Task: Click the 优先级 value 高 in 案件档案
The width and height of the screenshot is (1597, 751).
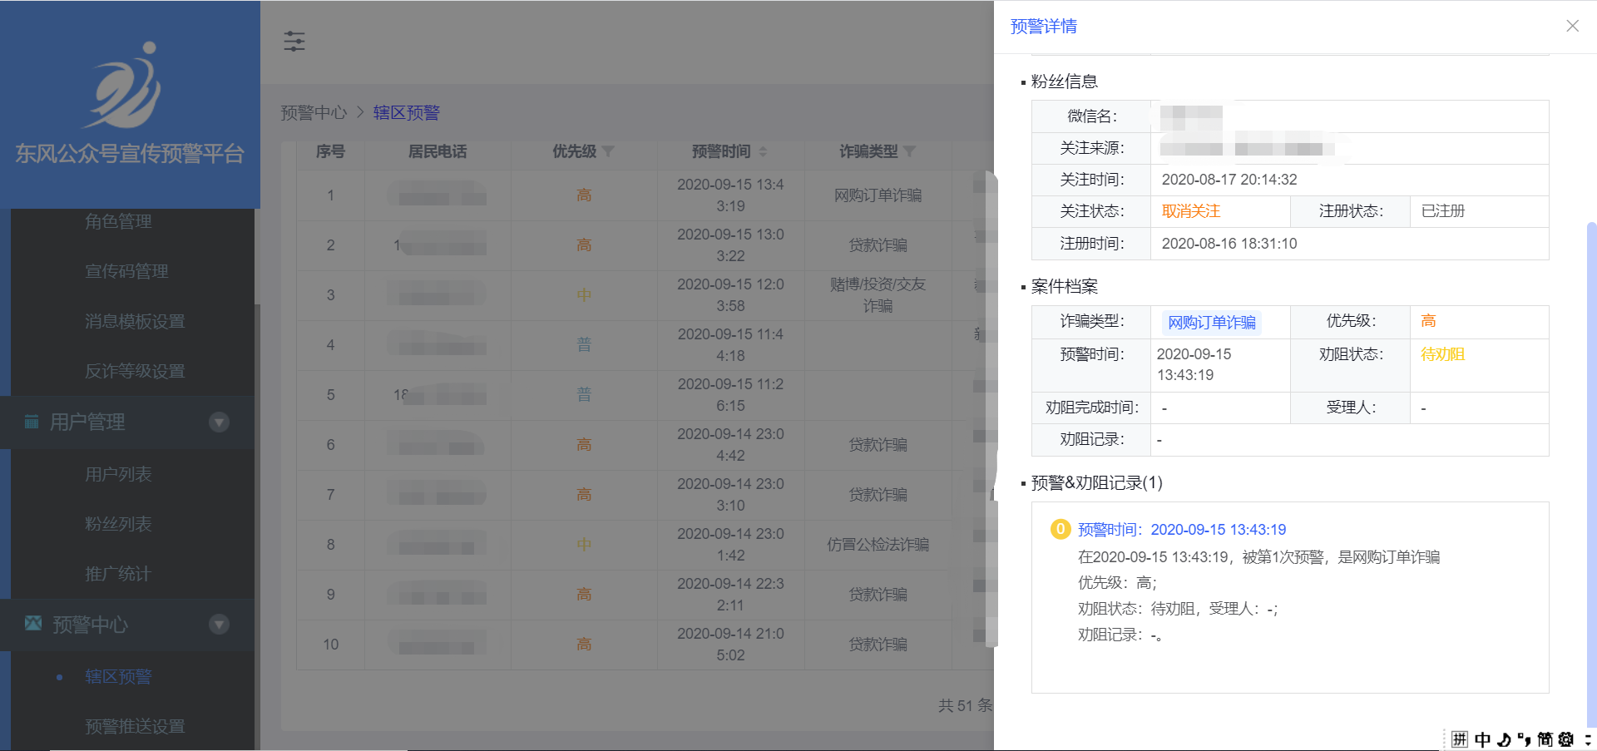Action: [x=1428, y=321]
